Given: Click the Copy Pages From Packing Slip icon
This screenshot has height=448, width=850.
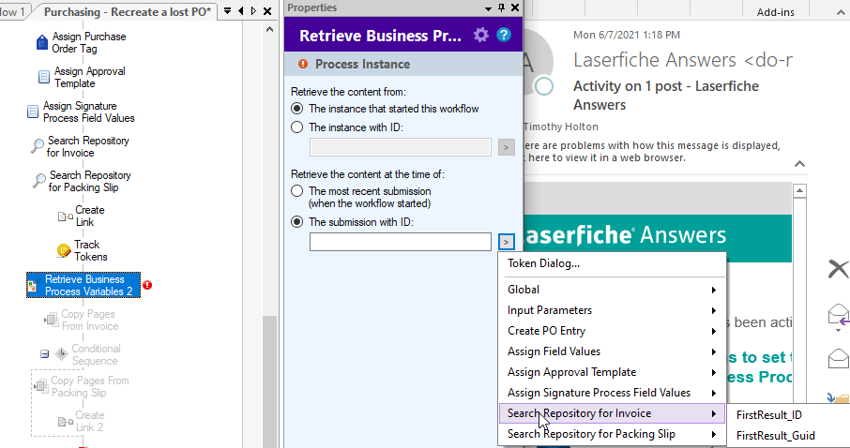Looking at the screenshot, I should click(40, 386).
